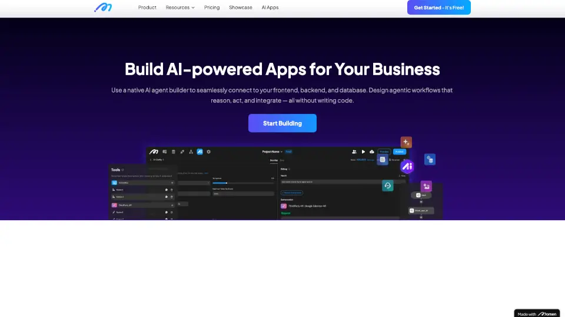Click the blue database coins icon tile
Viewport: 565px width, 317px height.
click(430, 159)
